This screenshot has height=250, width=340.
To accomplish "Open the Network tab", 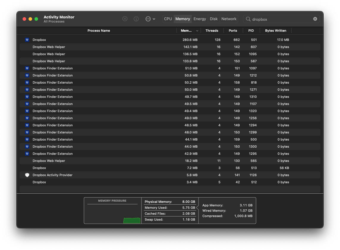I will click(x=229, y=19).
